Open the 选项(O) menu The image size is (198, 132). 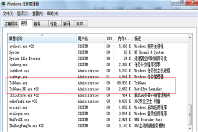click(x=23, y=14)
